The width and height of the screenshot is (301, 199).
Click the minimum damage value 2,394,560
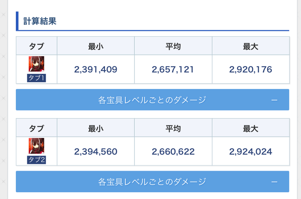pos(96,152)
